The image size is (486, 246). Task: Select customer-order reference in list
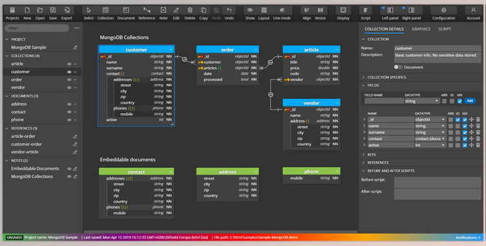pos(27,144)
